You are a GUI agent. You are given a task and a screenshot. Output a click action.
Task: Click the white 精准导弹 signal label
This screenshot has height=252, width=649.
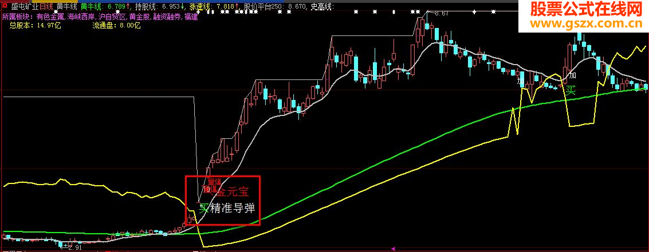233,208
